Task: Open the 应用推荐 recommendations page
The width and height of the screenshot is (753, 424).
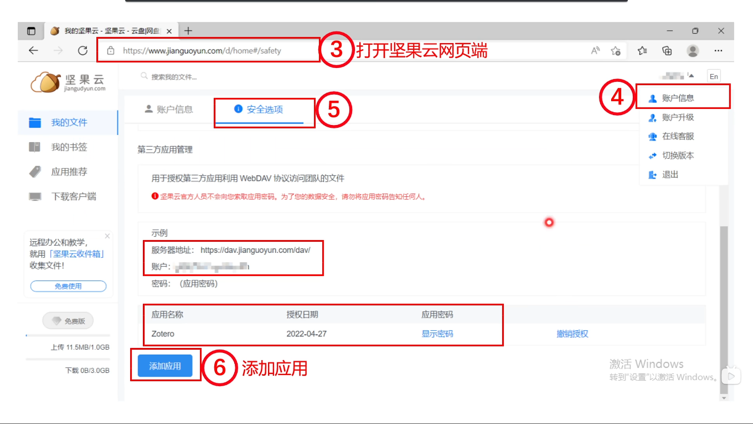Action: (x=69, y=172)
